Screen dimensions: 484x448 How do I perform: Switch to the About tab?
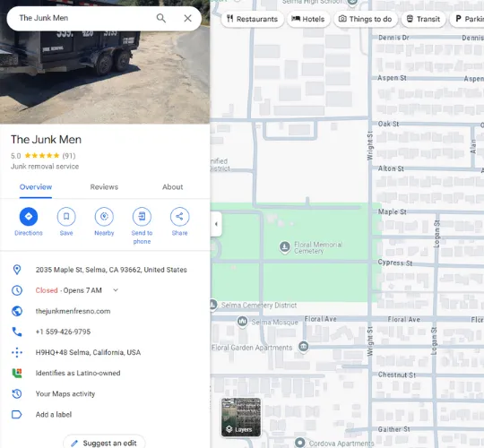(173, 187)
